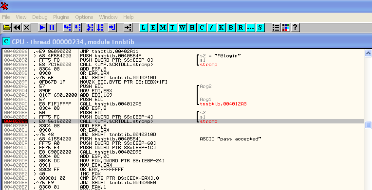This screenshot has width=372, height=190.
Task: Close the debugged program with X icon
Action: [x=27, y=28]
